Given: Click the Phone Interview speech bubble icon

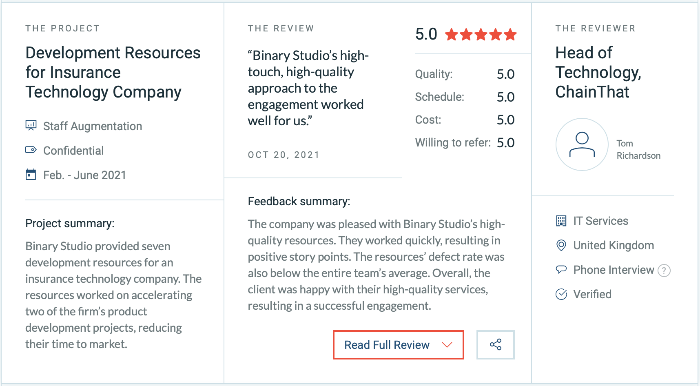Looking at the screenshot, I should [561, 269].
